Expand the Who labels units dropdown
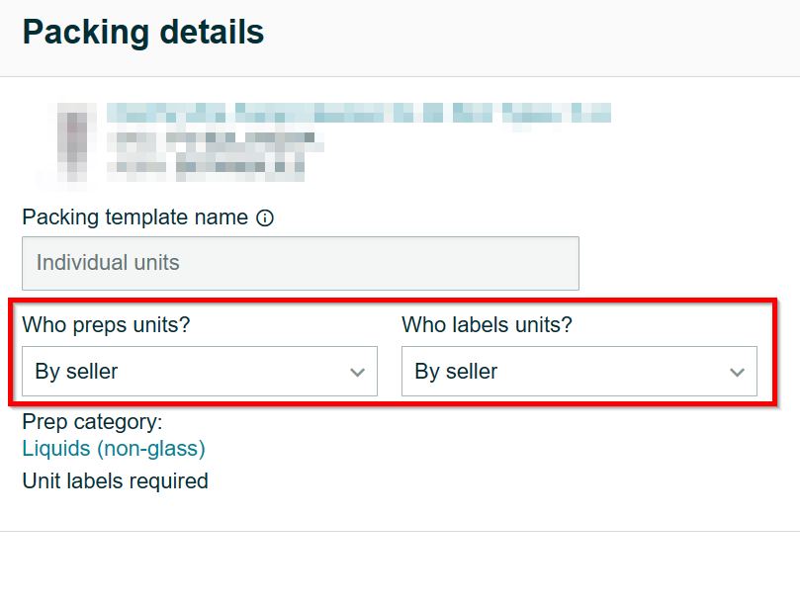This screenshot has width=800, height=605. [578, 372]
